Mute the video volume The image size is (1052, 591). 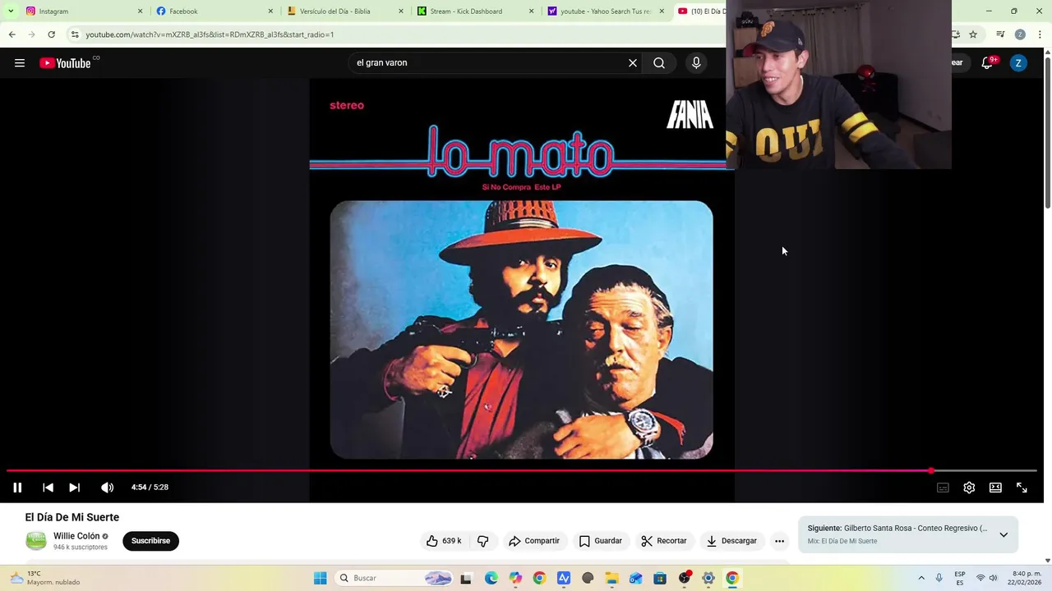108,488
